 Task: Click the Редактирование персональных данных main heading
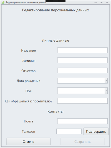coord(56,10)
